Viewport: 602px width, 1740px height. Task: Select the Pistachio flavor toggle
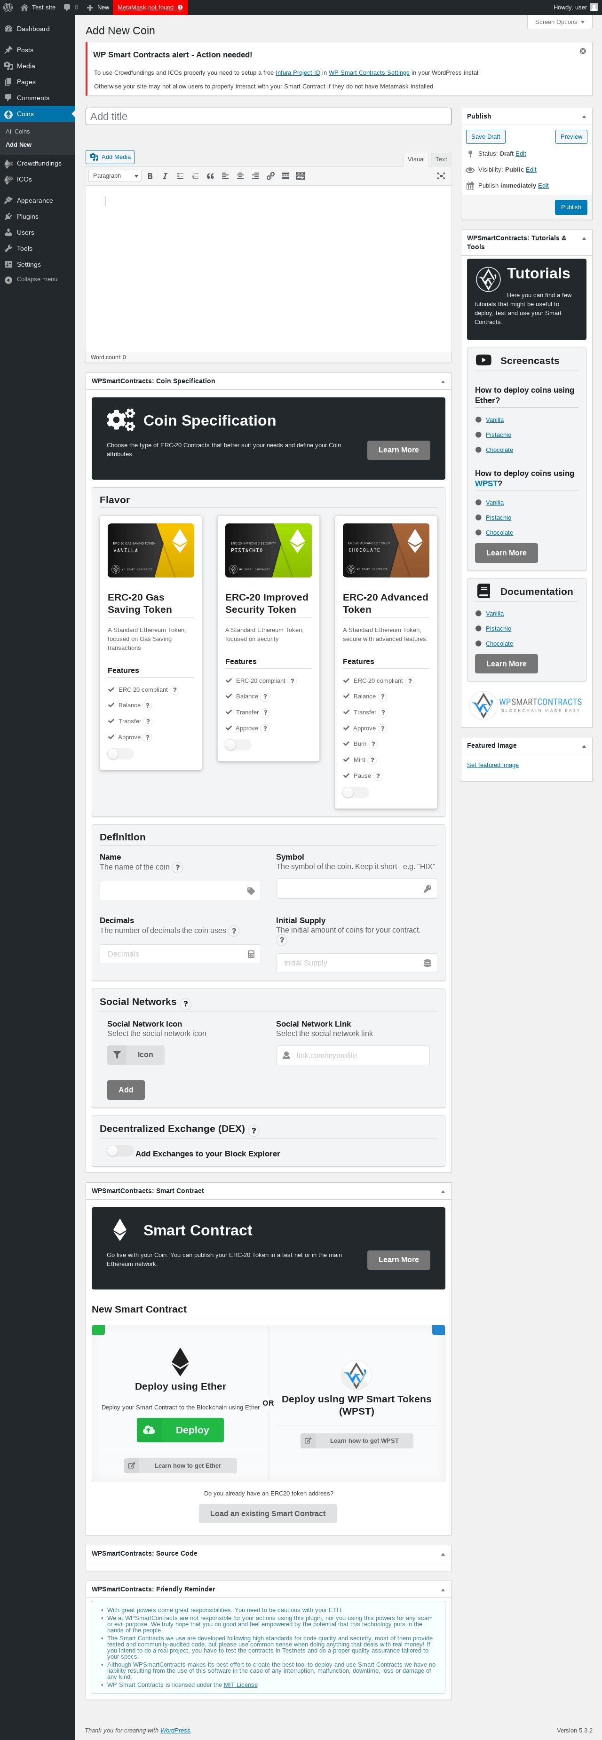pos(238,745)
